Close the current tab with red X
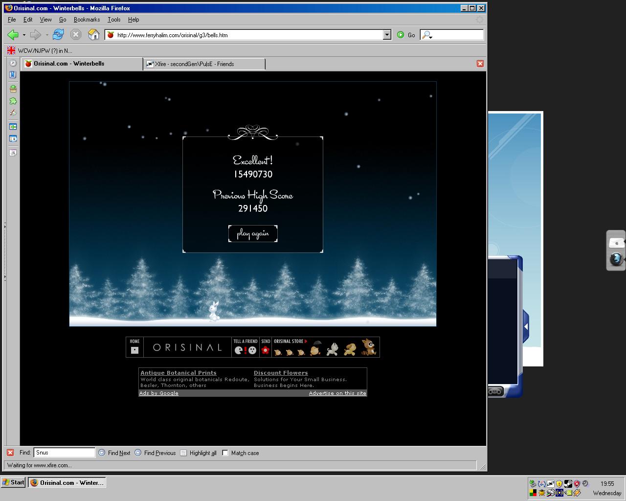 tap(480, 64)
